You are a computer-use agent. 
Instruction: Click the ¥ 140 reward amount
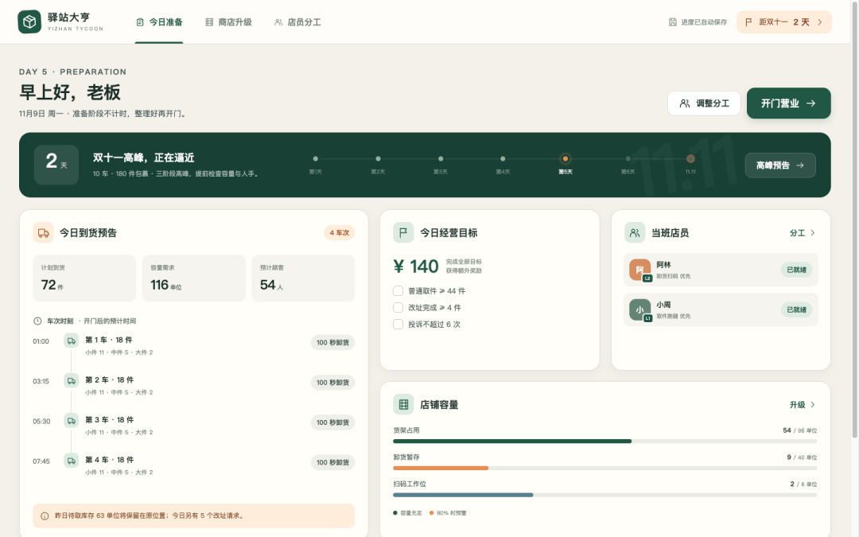(416, 267)
